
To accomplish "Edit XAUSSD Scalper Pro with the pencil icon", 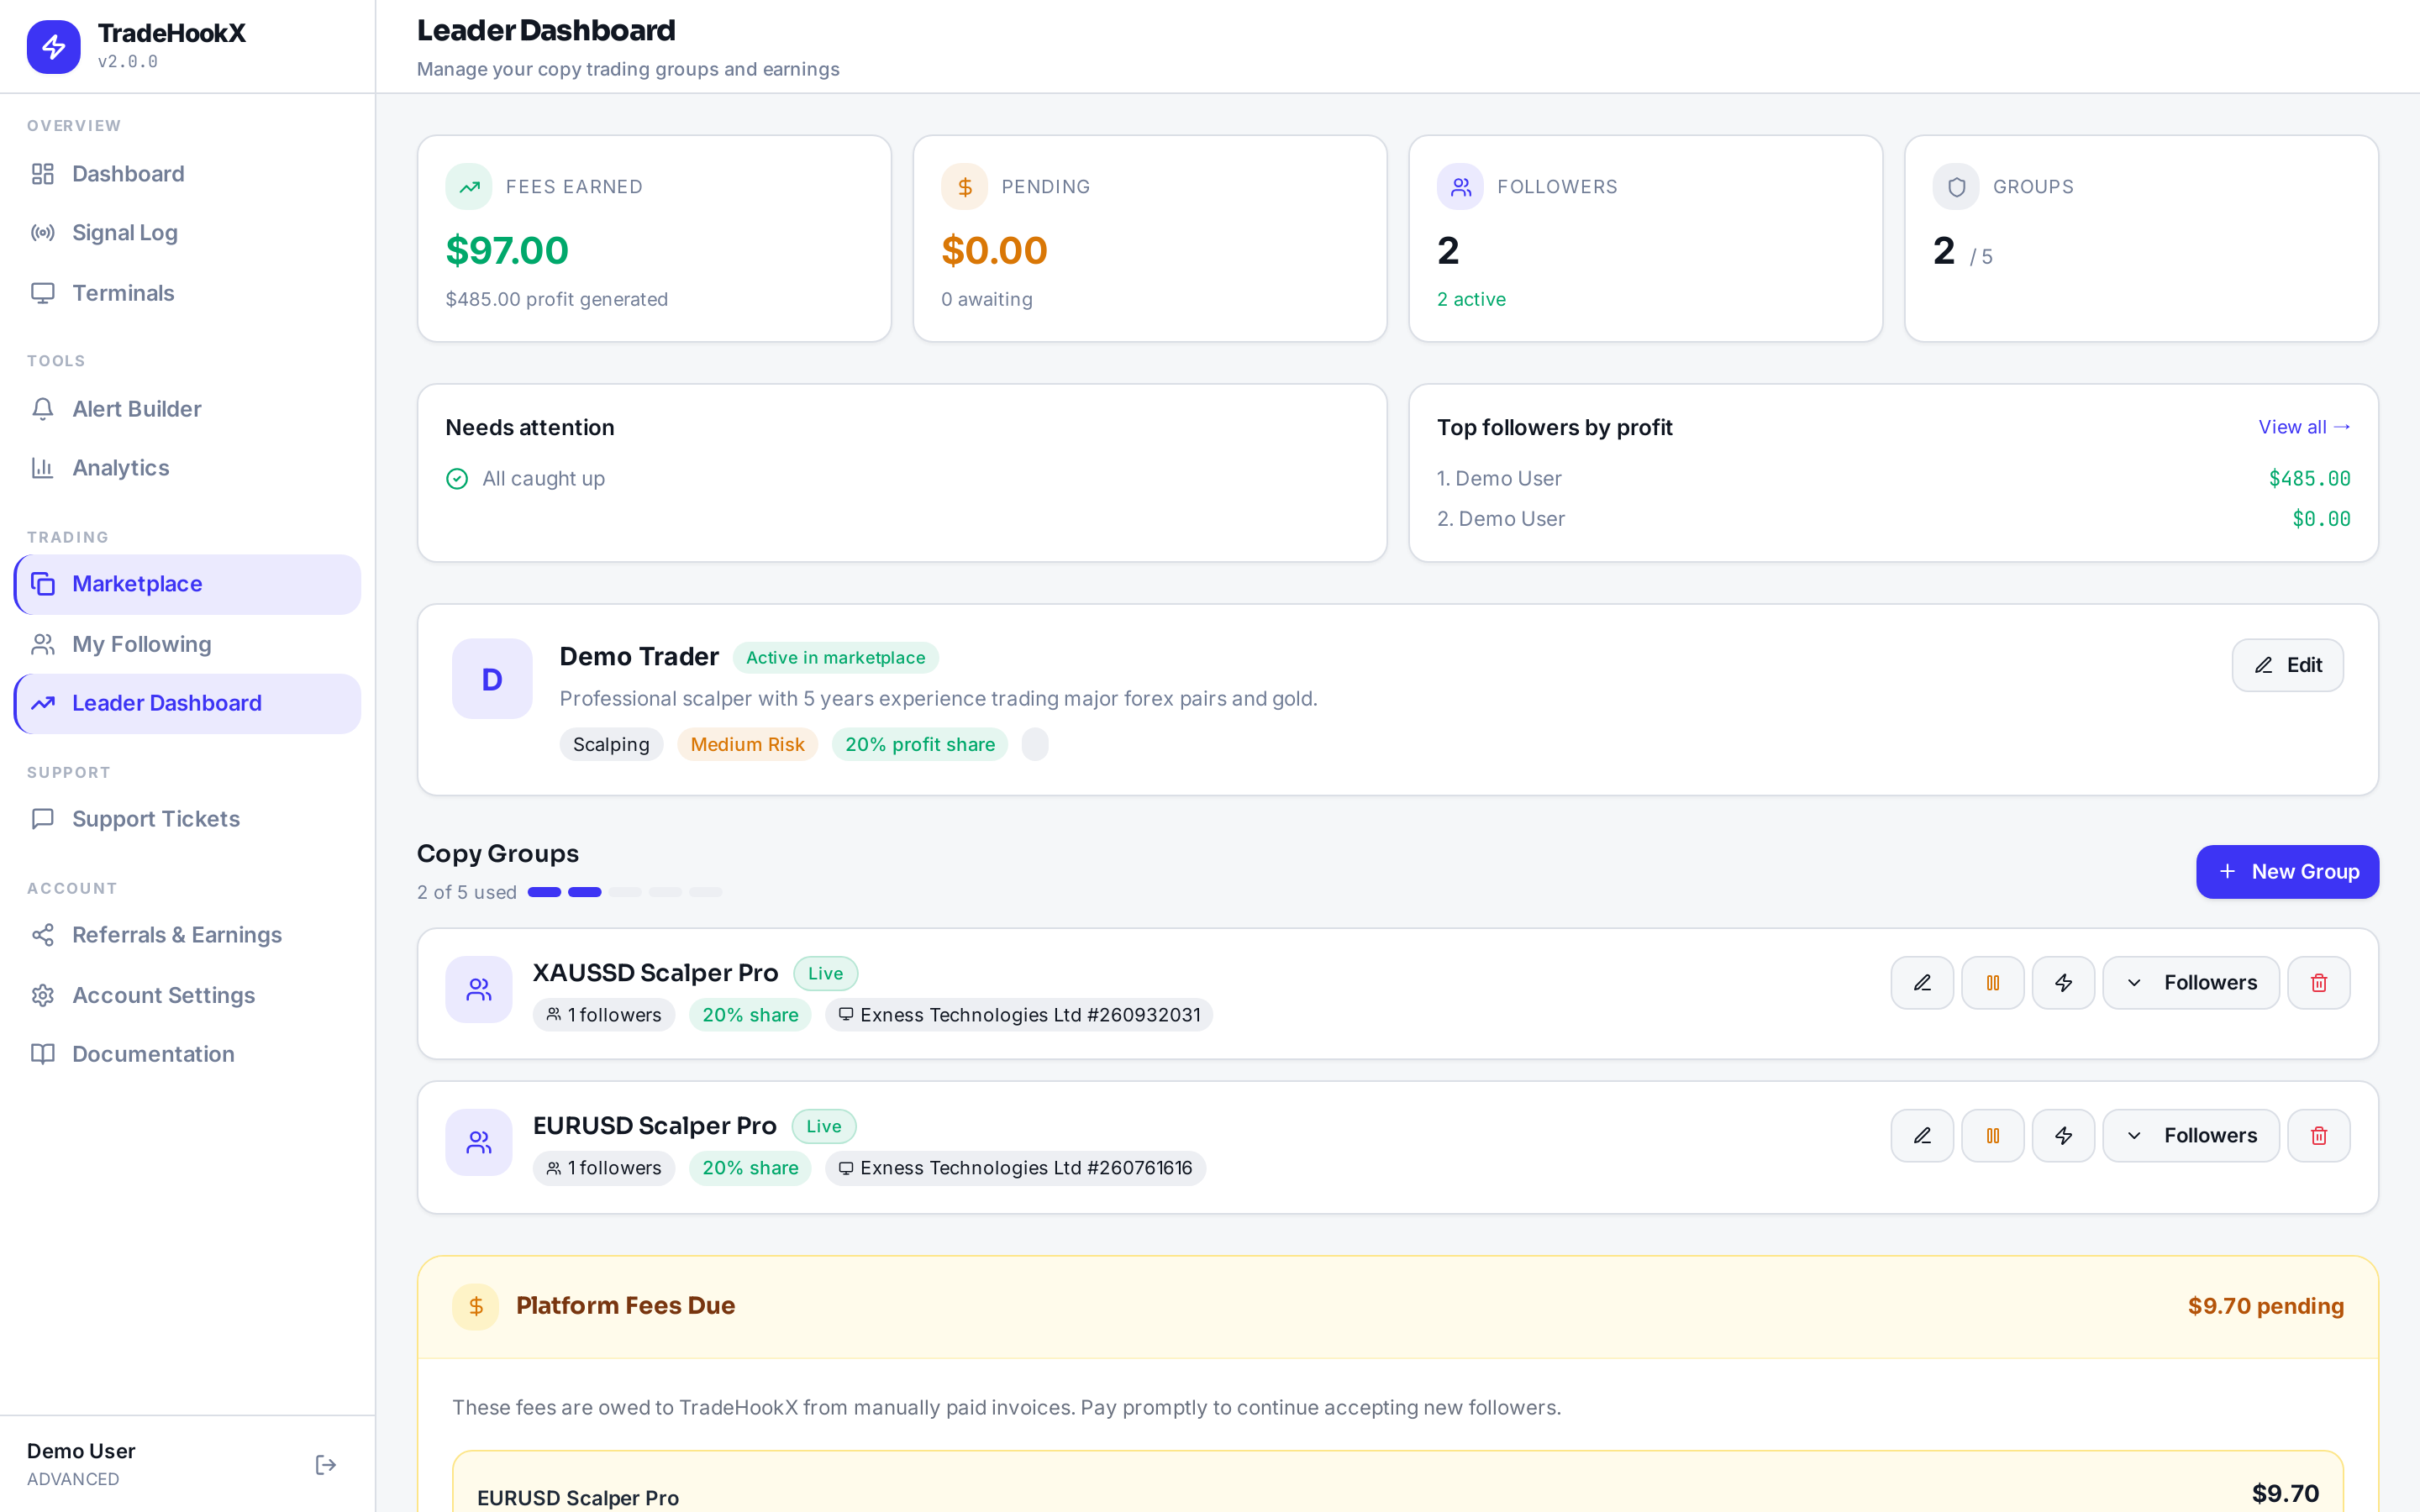I will click(x=1922, y=983).
